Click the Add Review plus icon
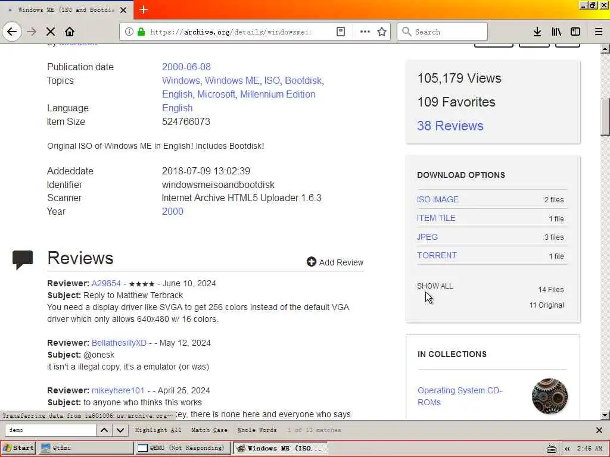This screenshot has height=457, width=610. [311, 262]
